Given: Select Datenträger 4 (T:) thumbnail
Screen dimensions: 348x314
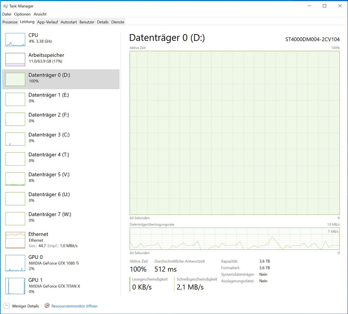Looking at the screenshot, I should point(15,159).
